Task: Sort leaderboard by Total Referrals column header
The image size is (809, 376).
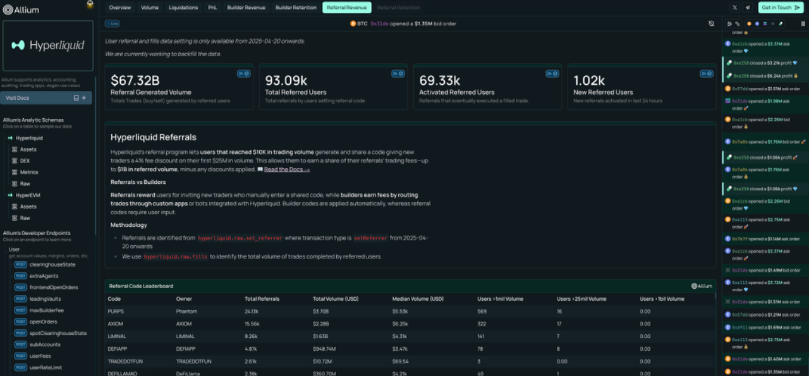Action: tap(262, 299)
